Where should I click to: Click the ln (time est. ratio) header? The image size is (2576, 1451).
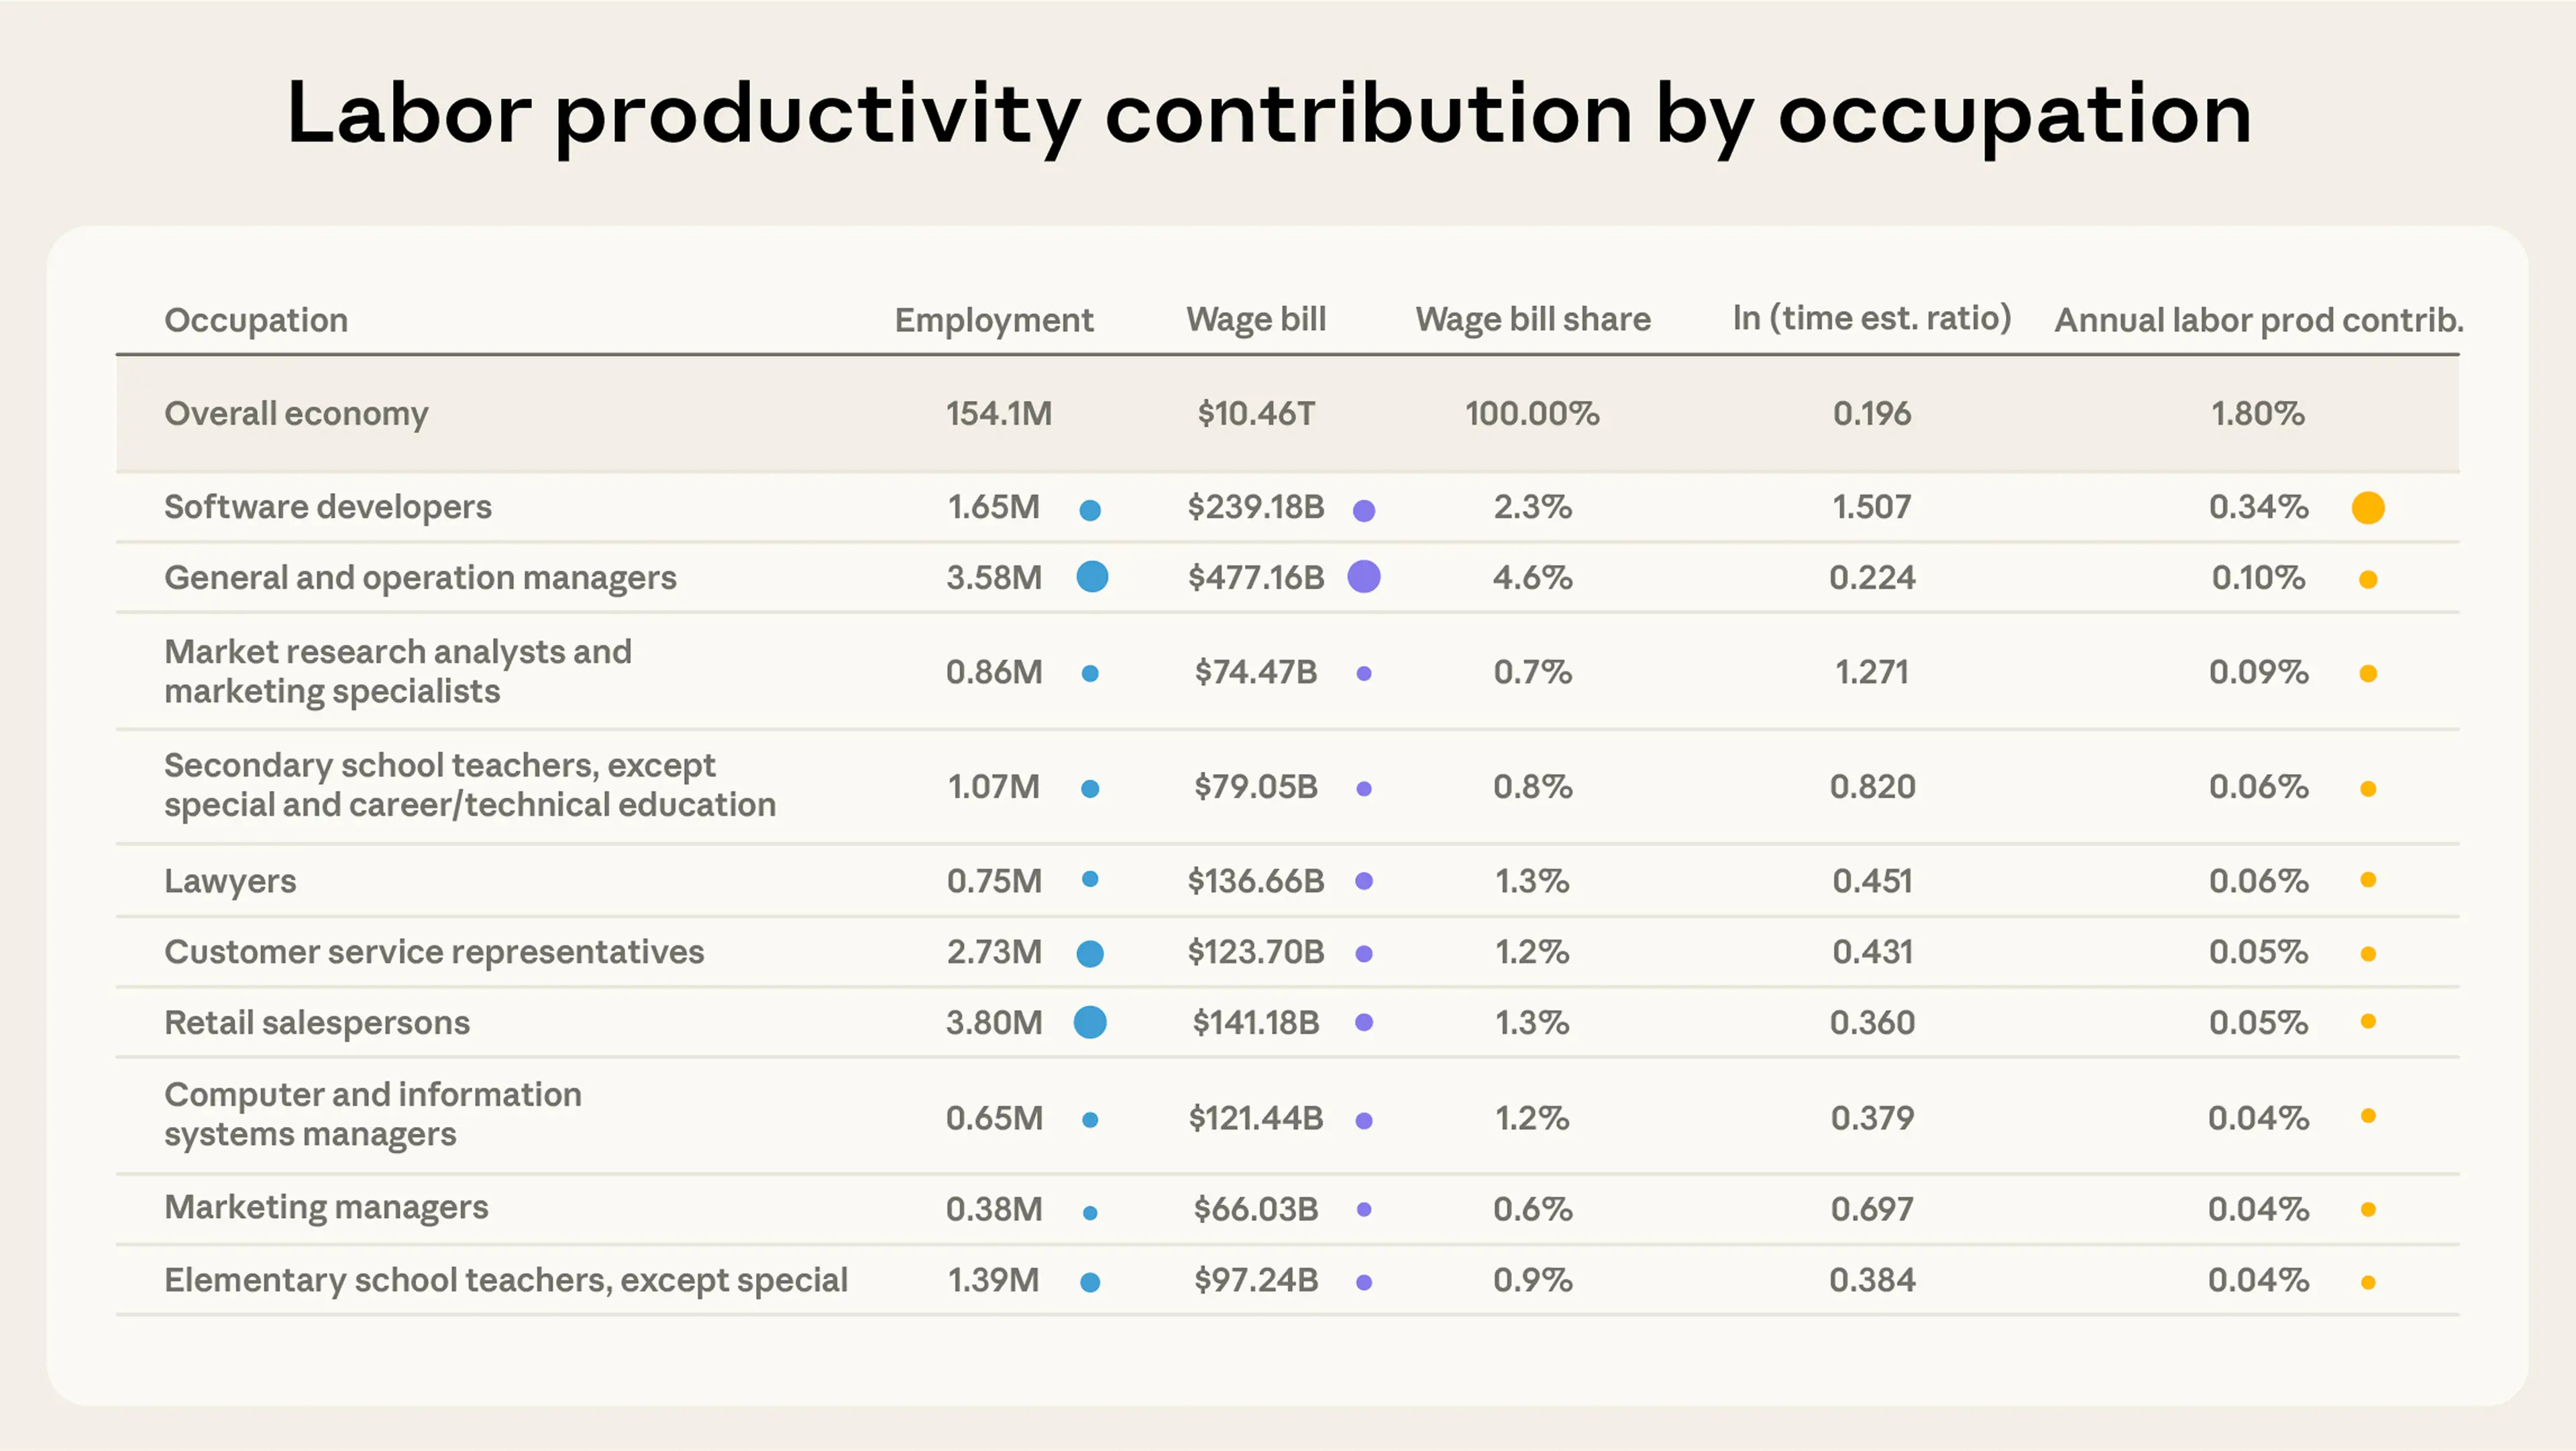[1871, 318]
